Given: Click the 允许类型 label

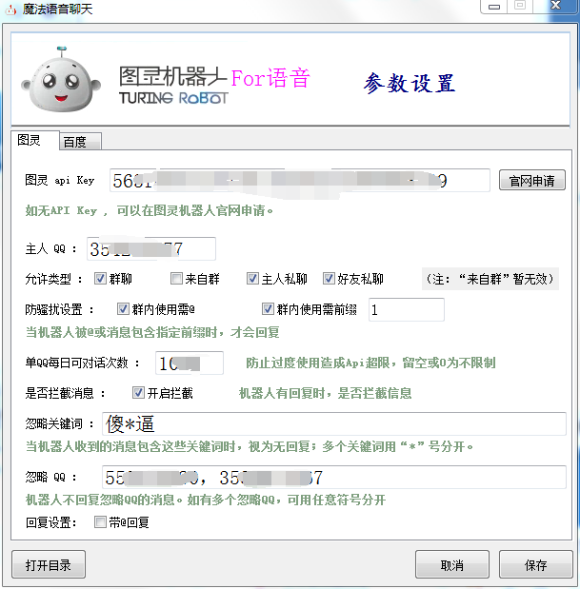Looking at the screenshot, I should pos(53,279).
